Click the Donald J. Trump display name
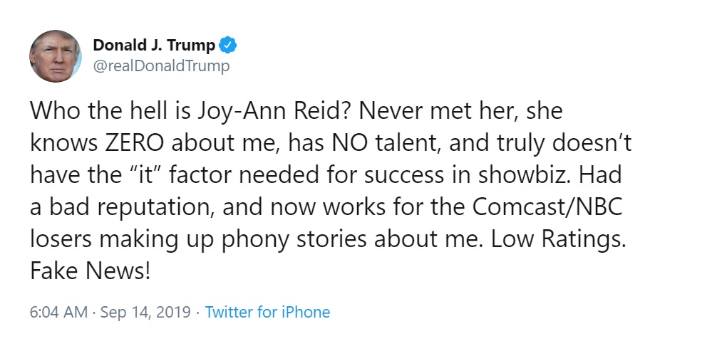 [154, 46]
